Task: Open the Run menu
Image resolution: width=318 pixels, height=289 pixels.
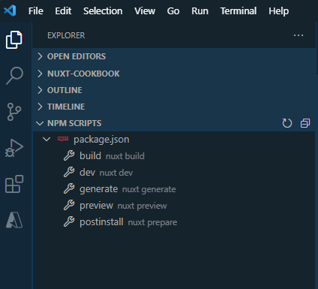Action: 200,11
